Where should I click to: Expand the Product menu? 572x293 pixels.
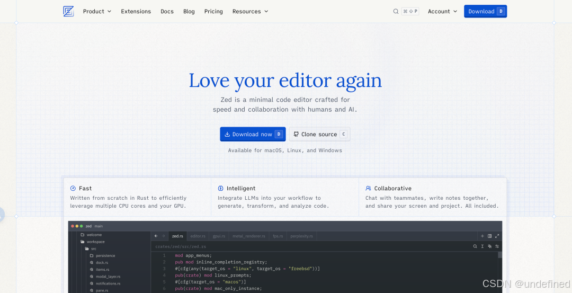(x=97, y=11)
